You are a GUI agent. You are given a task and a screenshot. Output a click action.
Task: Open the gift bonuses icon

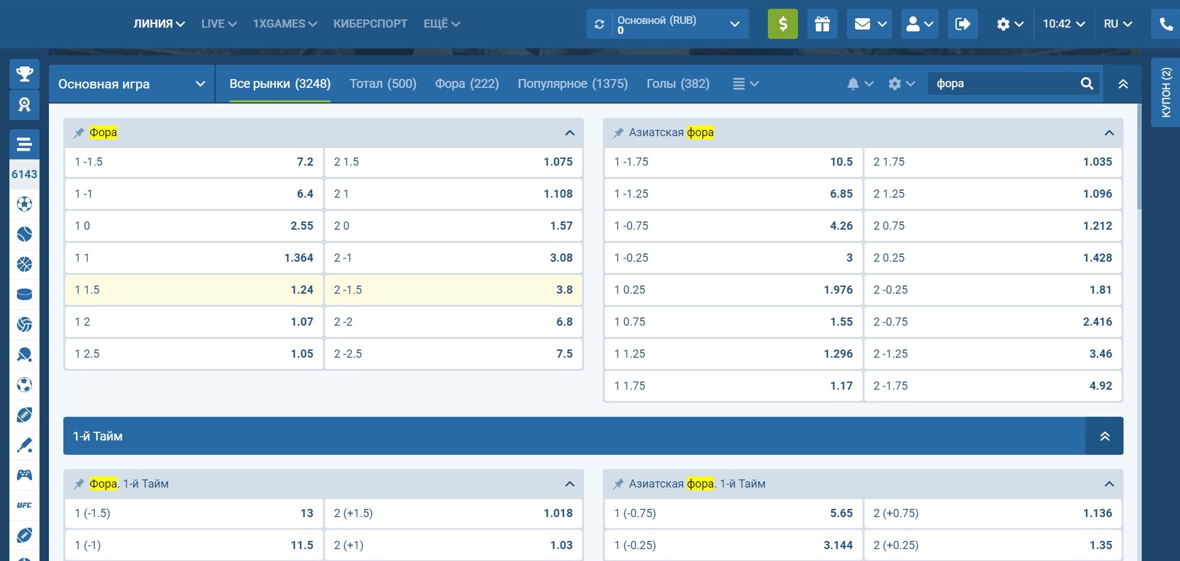822,24
